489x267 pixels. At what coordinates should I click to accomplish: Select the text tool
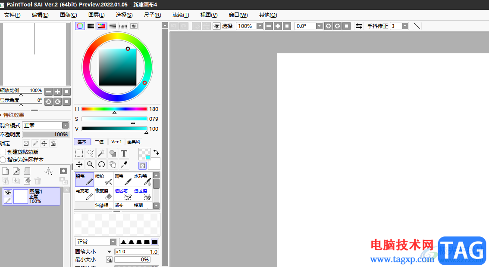tap(124, 153)
